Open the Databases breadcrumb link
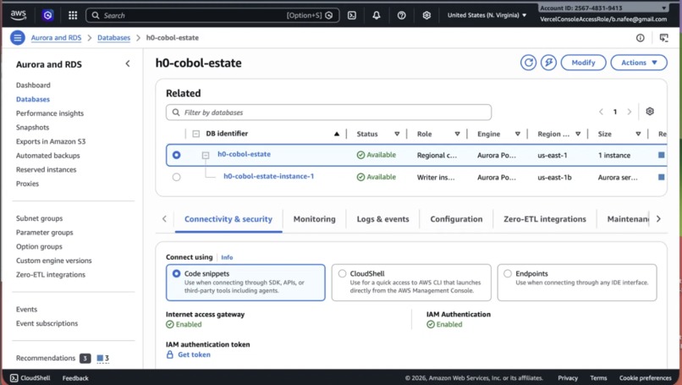This screenshot has width=682, height=385. pos(113,38)
